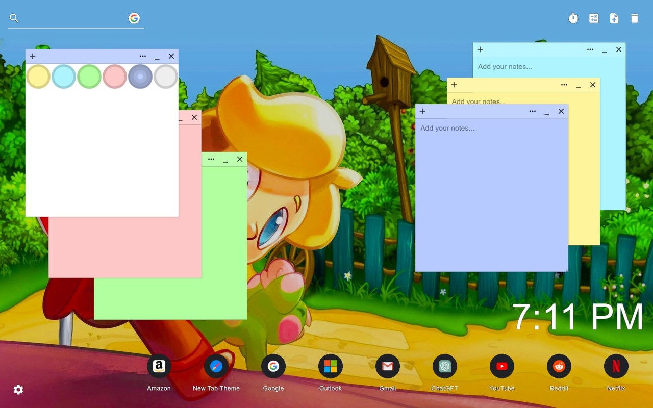Launch the Gmail shortcut icon
The image size is (653, 408).
(x=388, y=366)
